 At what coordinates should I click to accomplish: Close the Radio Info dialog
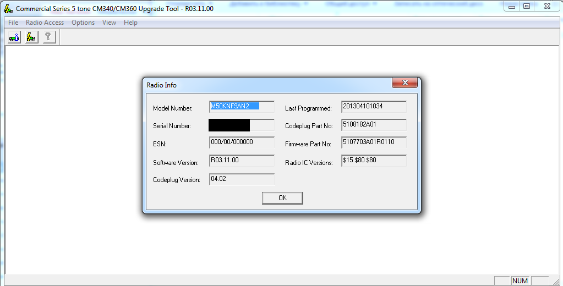pos(405,82)
